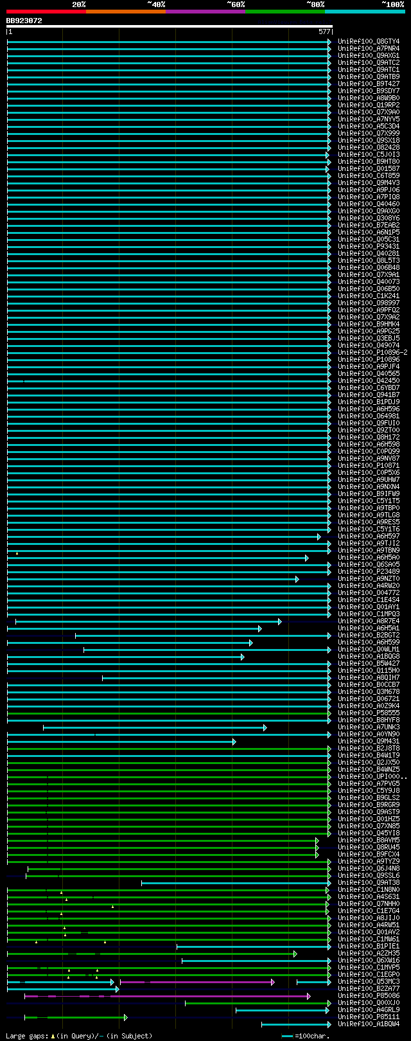Select the UniRef100_A6H597 label
This screenshot has width=411, height=1041.
point(369,537)
